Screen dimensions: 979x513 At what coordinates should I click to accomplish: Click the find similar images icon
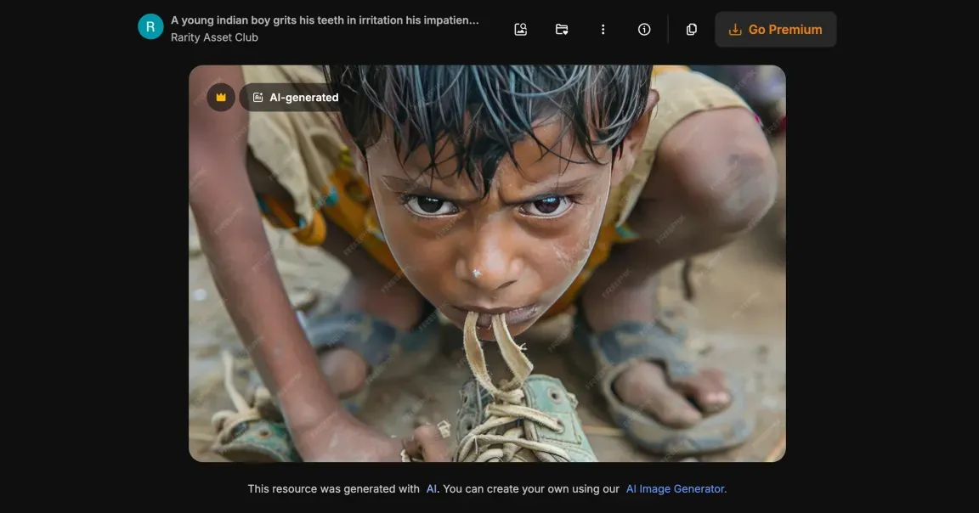[521, 30]
